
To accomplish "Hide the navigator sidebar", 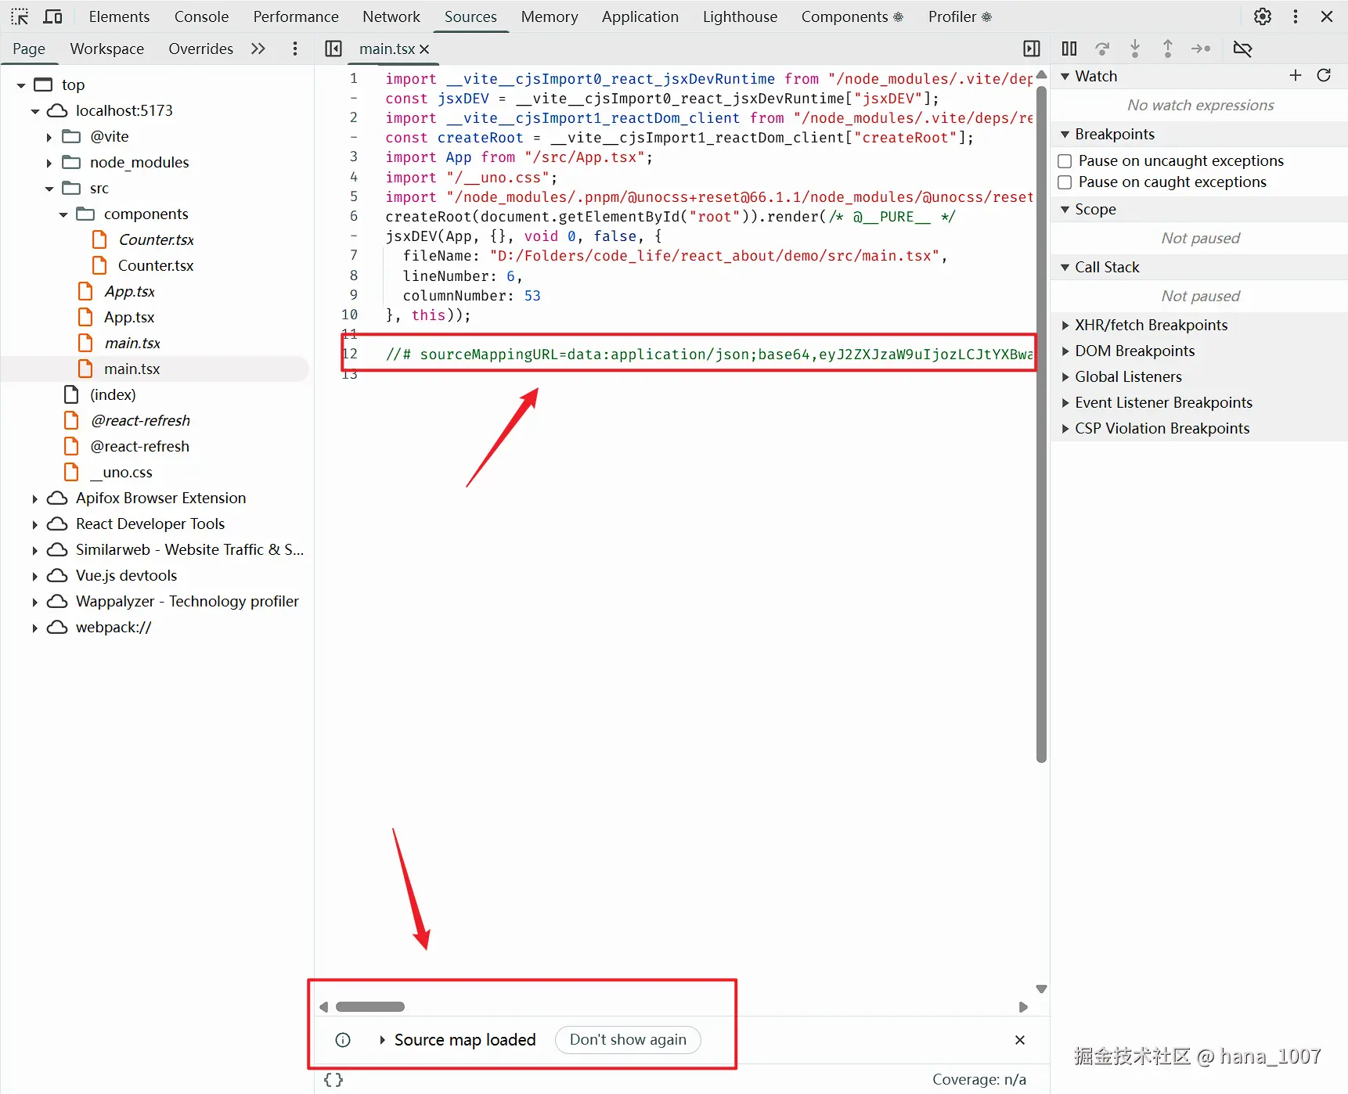I will (333, 49).
